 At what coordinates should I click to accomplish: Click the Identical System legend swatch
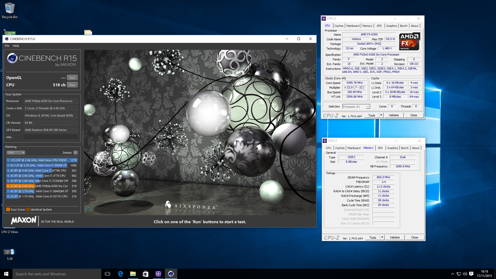pos(28,210)
